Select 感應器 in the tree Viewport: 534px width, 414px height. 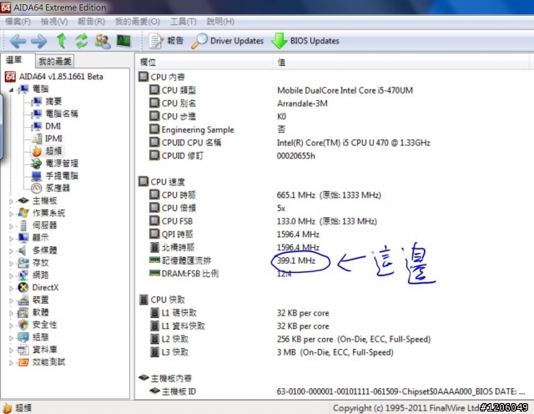(x=58, y=188)
